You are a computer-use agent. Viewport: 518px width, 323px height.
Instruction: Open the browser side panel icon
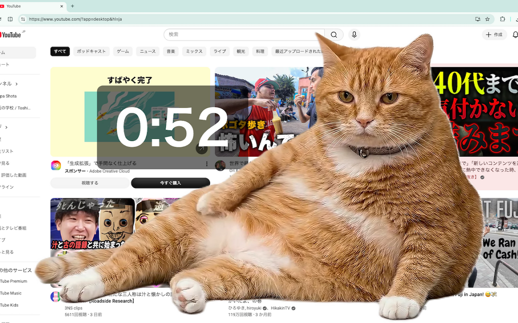pos(10,19)
